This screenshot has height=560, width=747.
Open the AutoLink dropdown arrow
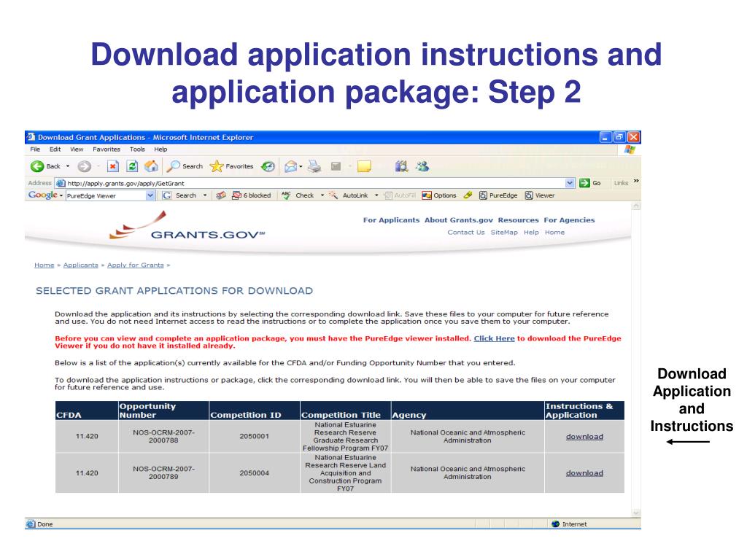tap(376, 195)
